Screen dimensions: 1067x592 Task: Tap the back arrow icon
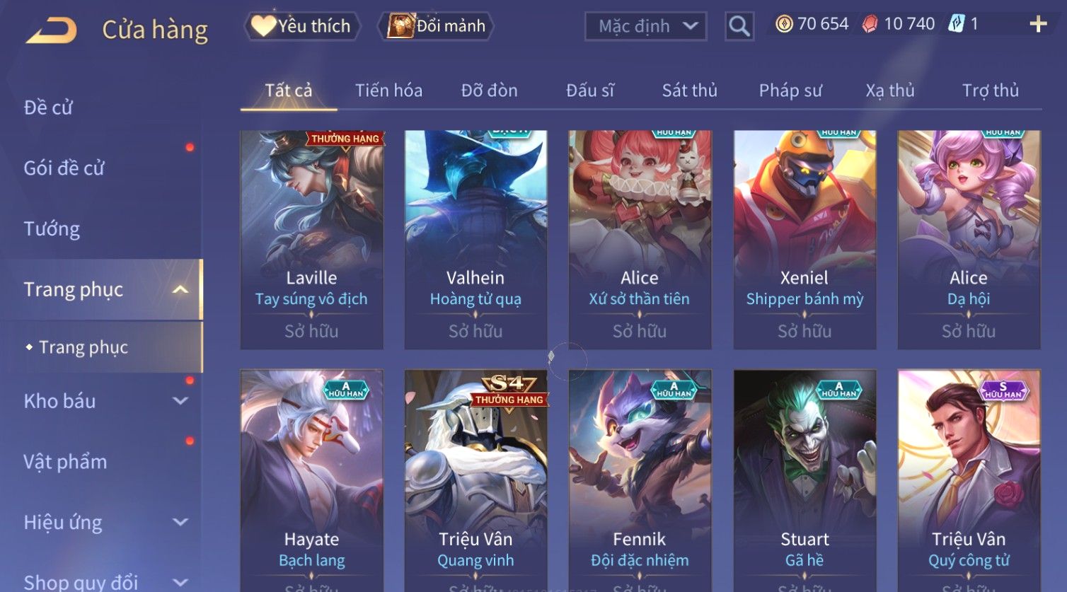tap(51, 30)
